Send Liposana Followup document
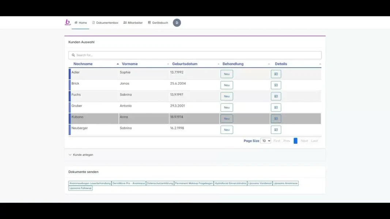Viewport: 390px width, 219px height. coord(80,188)
